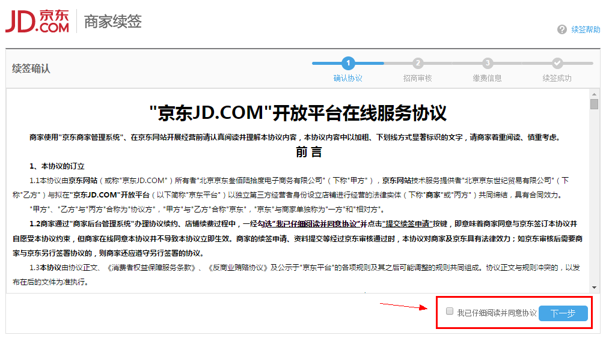Click the step 3 circle icon
Viewport: 609px width, 338px height.
tap(488, 63)
